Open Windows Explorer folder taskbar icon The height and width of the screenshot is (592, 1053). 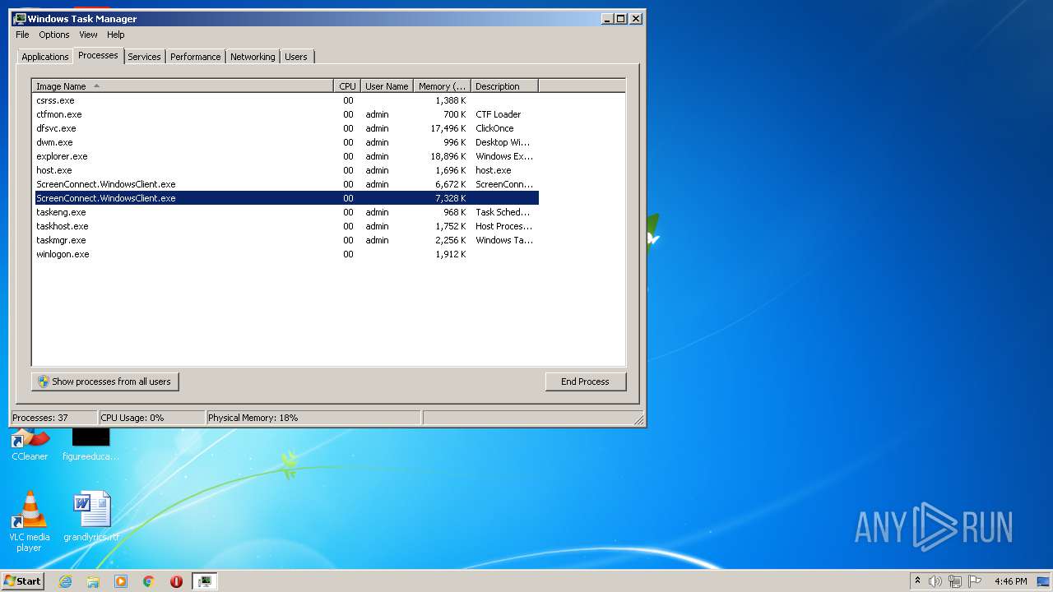pos(93,581)
